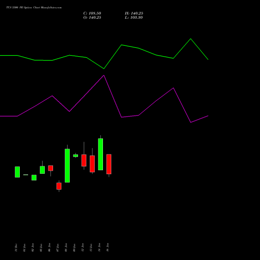Click the 01 Jan date label
260x260 pixels.
(x=24, y=248)
